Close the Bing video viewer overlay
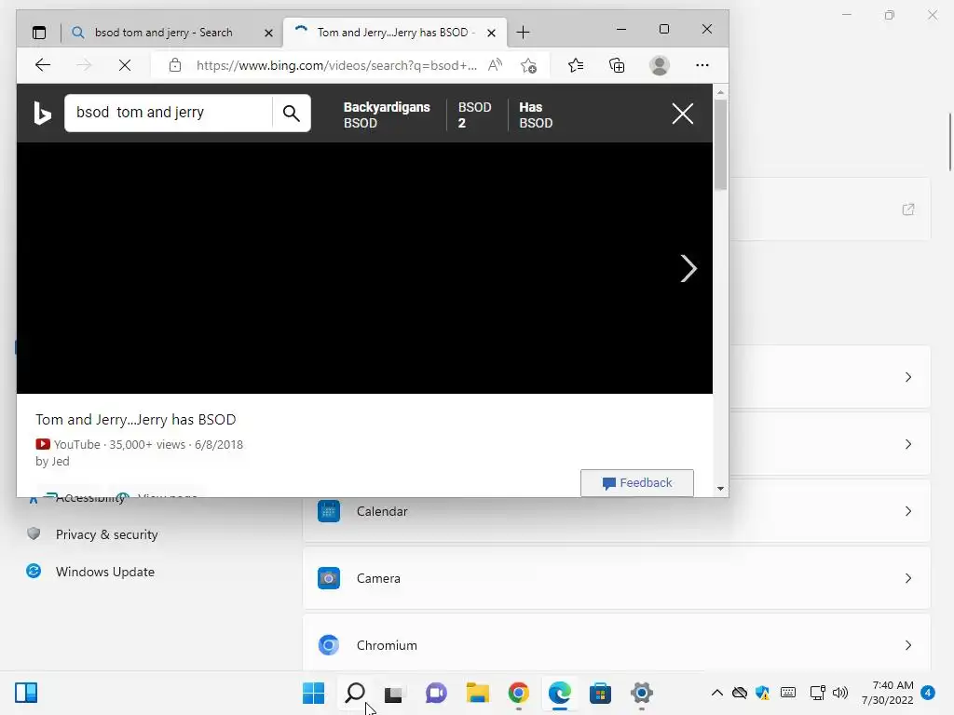The width and height of the screenshot is (954, 715). point(683,114)
